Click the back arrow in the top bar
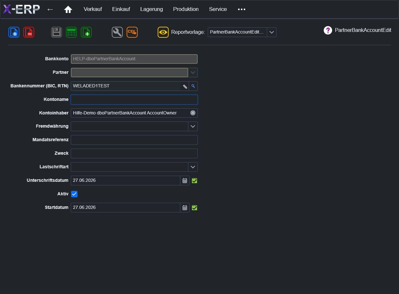Image resolution: width=399 pixels, height=294 pixels. point(50,9)
